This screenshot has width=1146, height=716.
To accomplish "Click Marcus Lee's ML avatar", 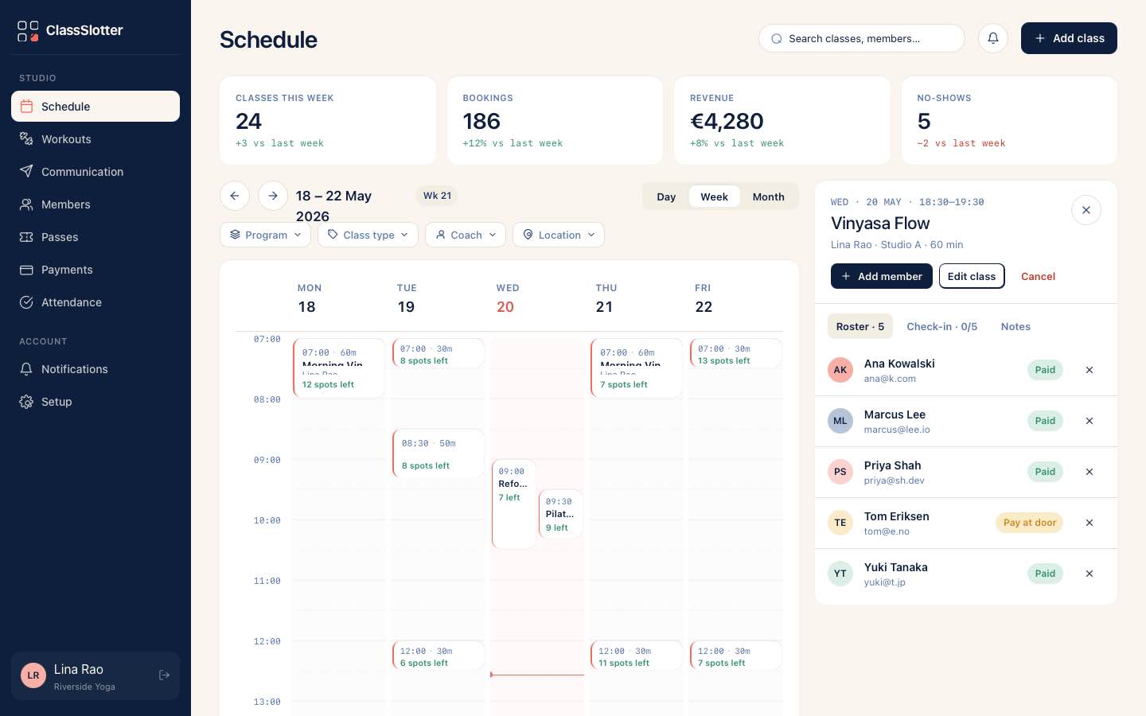I will 840,421.
